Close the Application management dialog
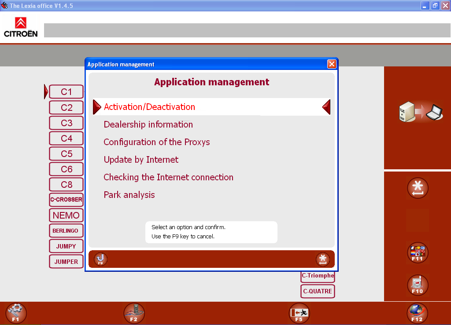 (332, 64)
